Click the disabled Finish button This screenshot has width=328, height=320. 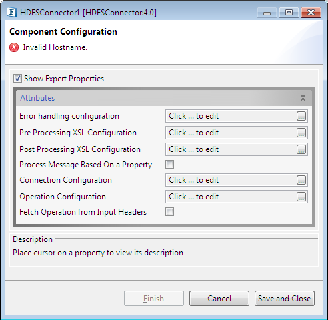click(154, 299)
